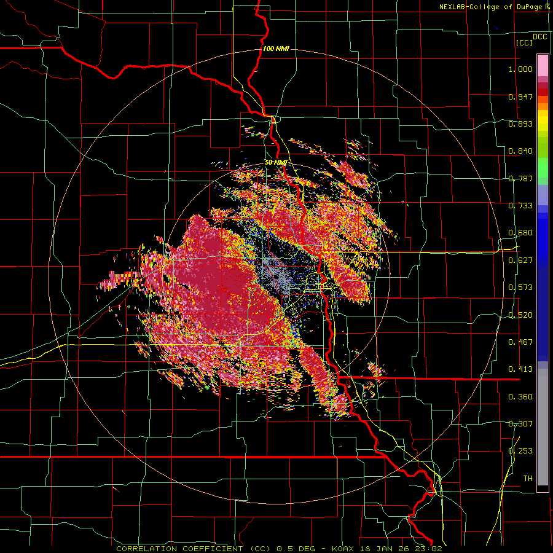The height and width of the screenshot is (553, 553).
Task: Pick the light pink top color bar segment
Action: click(x=543, y=65)
